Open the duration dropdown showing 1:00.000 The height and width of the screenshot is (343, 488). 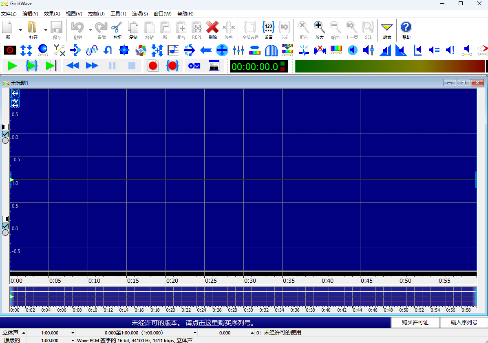click(72, 332)
